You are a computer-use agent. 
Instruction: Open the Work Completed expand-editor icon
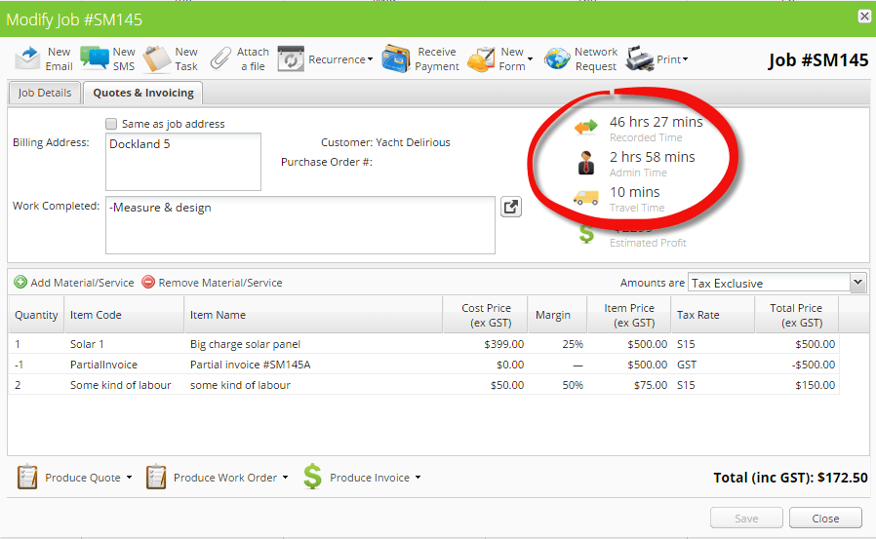(511, 207)
